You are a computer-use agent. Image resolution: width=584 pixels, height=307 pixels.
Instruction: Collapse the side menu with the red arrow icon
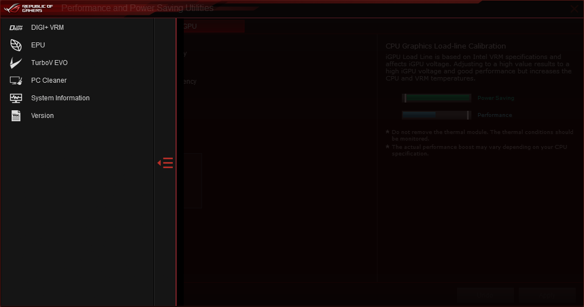166,163
